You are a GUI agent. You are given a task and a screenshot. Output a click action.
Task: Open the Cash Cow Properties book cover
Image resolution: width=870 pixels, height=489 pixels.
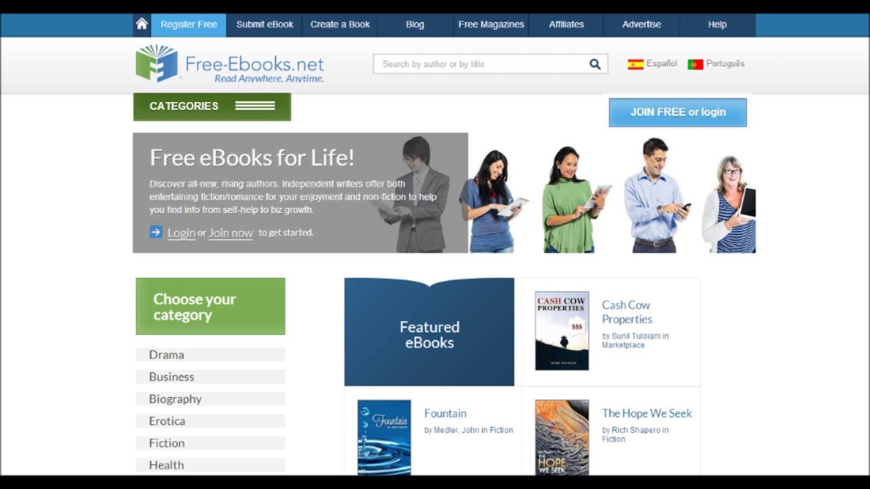(x=562, y=331)
